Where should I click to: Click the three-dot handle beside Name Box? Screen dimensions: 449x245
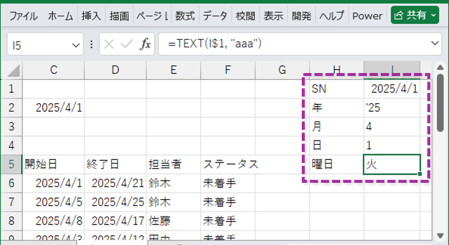pos(91,45)
